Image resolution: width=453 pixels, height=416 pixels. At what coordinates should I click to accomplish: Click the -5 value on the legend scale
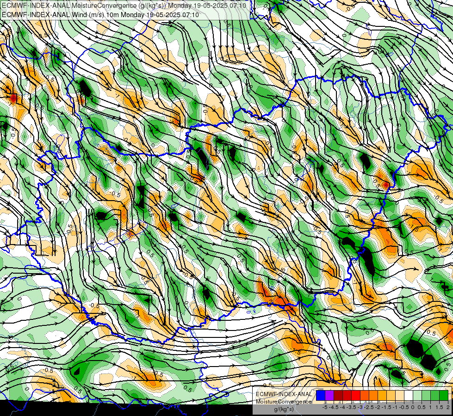325,407
